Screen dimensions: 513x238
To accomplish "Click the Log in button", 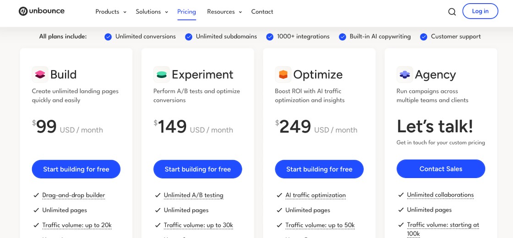I will (480, 11).
